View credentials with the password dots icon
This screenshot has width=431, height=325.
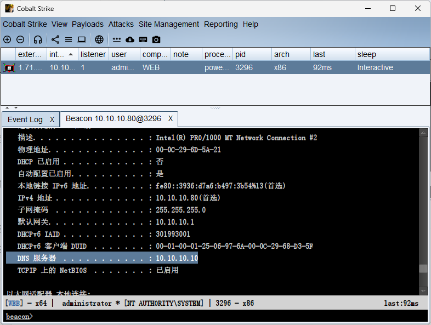click(x=117, y=39)
